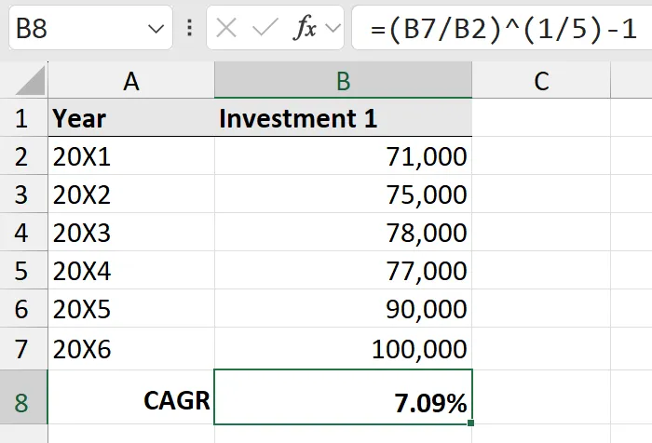Select the cell containing 20X2
Screen dimensions: 652x443
click(131, 195)
